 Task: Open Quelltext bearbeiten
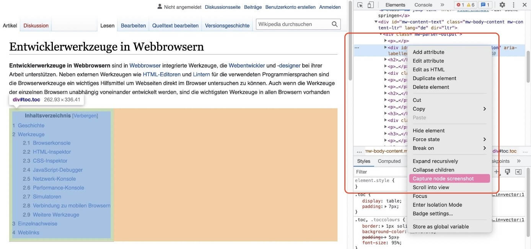pos(175,26)
